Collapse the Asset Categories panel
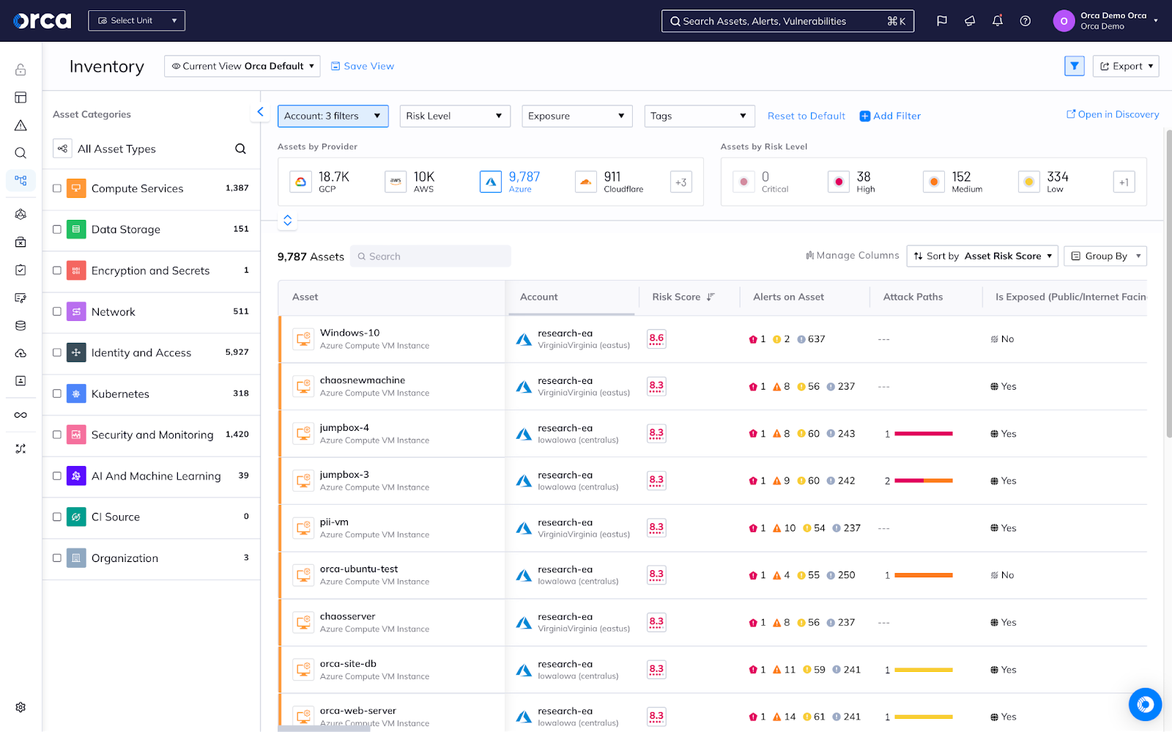Image resolution: width=1172 pixels, height=732 pixels. (x=260, y=111)
